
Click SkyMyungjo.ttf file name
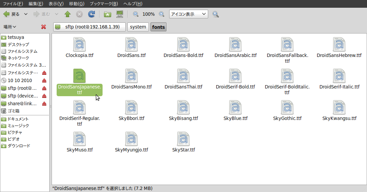click(131, 150)
